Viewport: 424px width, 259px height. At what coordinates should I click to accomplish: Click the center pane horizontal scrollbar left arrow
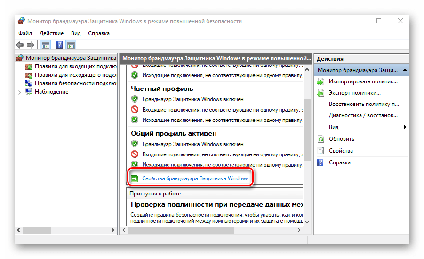[x=124, y=230]
